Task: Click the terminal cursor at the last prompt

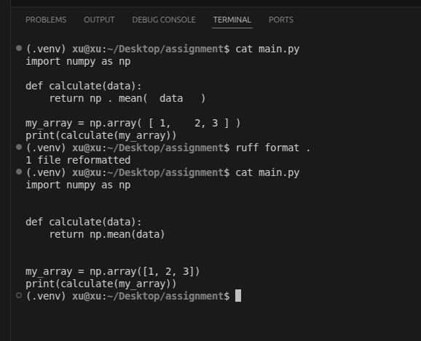Action: 238,296
